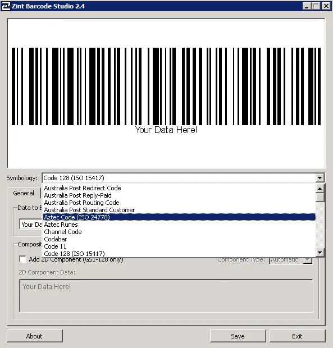The image size is (333, 348).
Task: Click the Data to Encode input field
Action: click(x=31, y=225)
